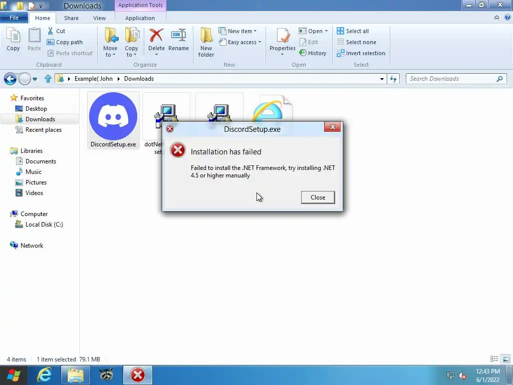The width and height of the screenshot is (513, 385).
Task: Select Music library
Action: [29, 171]
